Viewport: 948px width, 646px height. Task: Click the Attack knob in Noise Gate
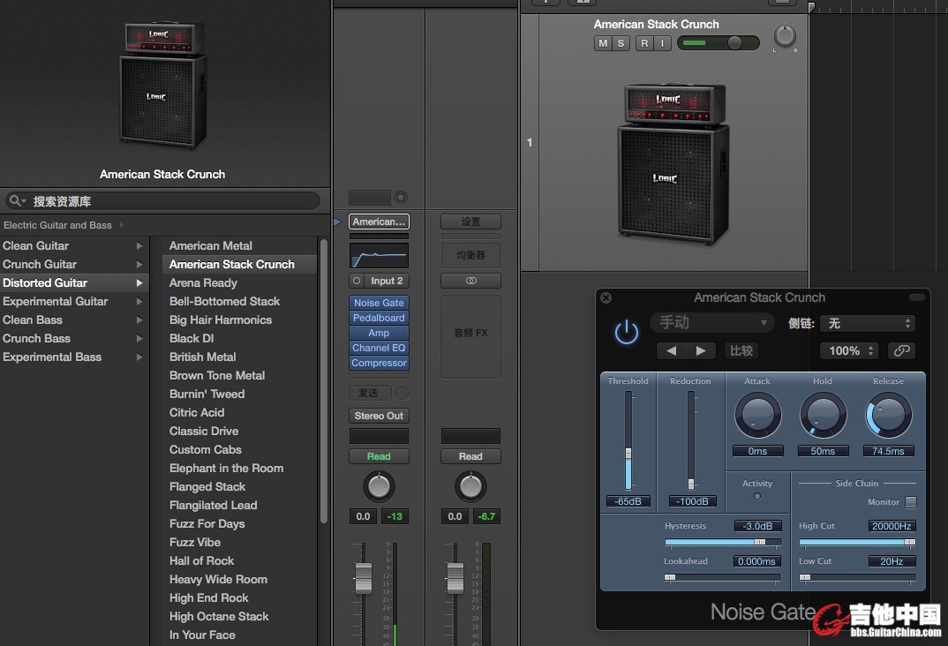(x=757, y=415)
